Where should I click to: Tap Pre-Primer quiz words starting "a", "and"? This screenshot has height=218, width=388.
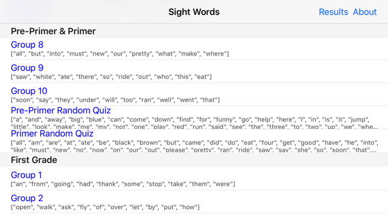pyautogui.click(x=190, y=119)
